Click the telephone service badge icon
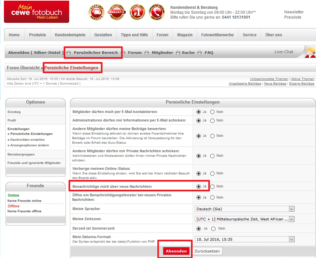Viewport: 316px width, 258px height. [157, 12]
